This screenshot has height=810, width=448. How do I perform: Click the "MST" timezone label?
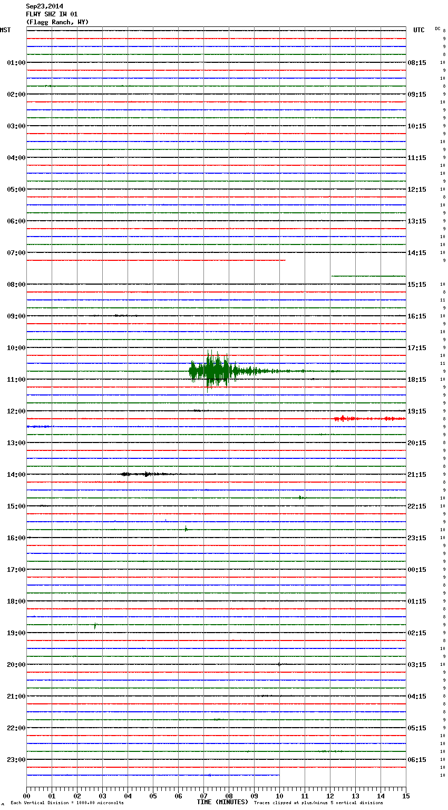click(5, 30)
